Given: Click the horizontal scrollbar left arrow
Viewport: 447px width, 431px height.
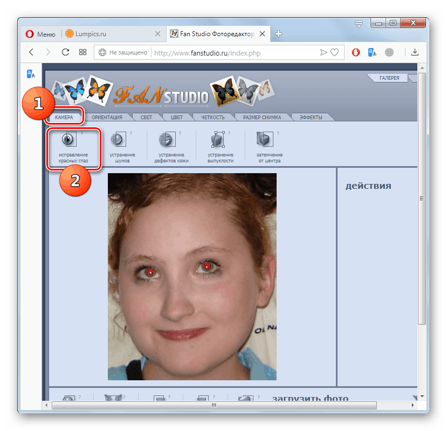Looking at the screenshot, I should (46, 405).
